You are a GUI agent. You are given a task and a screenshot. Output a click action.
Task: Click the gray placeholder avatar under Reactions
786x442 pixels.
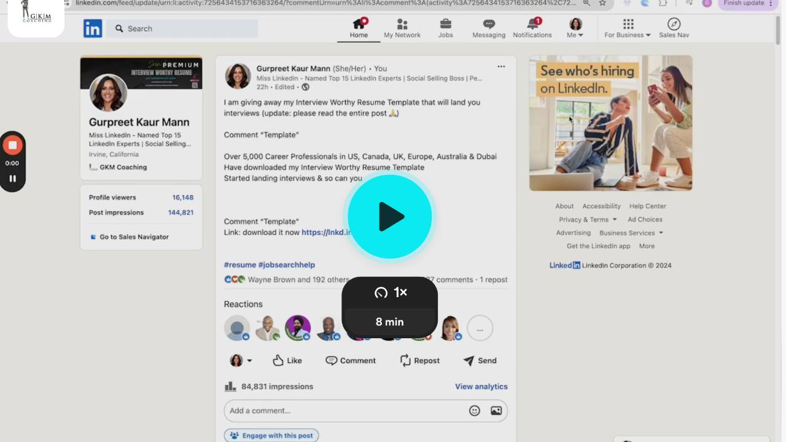(x=236, y=328)
